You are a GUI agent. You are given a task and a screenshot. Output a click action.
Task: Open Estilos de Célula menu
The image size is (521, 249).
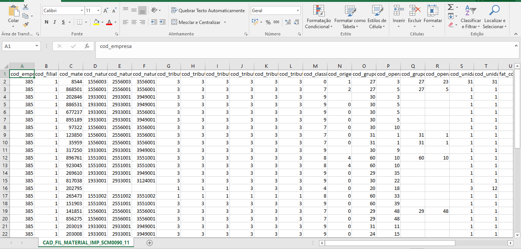(377, 17)
